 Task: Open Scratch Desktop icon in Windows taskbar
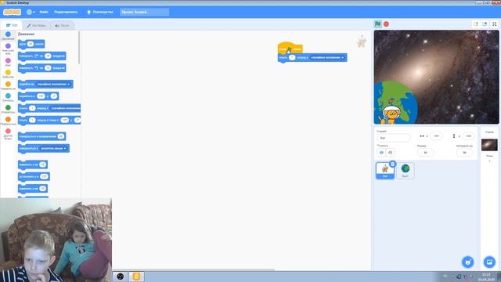(x=136, y=277)
